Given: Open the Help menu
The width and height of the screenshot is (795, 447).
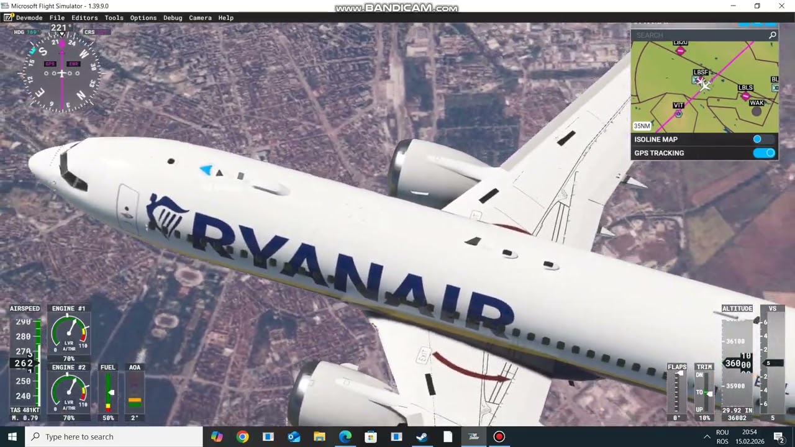Looking at the screenshot, I should 226,18.
